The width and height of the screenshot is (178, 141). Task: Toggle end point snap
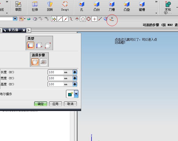point(60,19)
